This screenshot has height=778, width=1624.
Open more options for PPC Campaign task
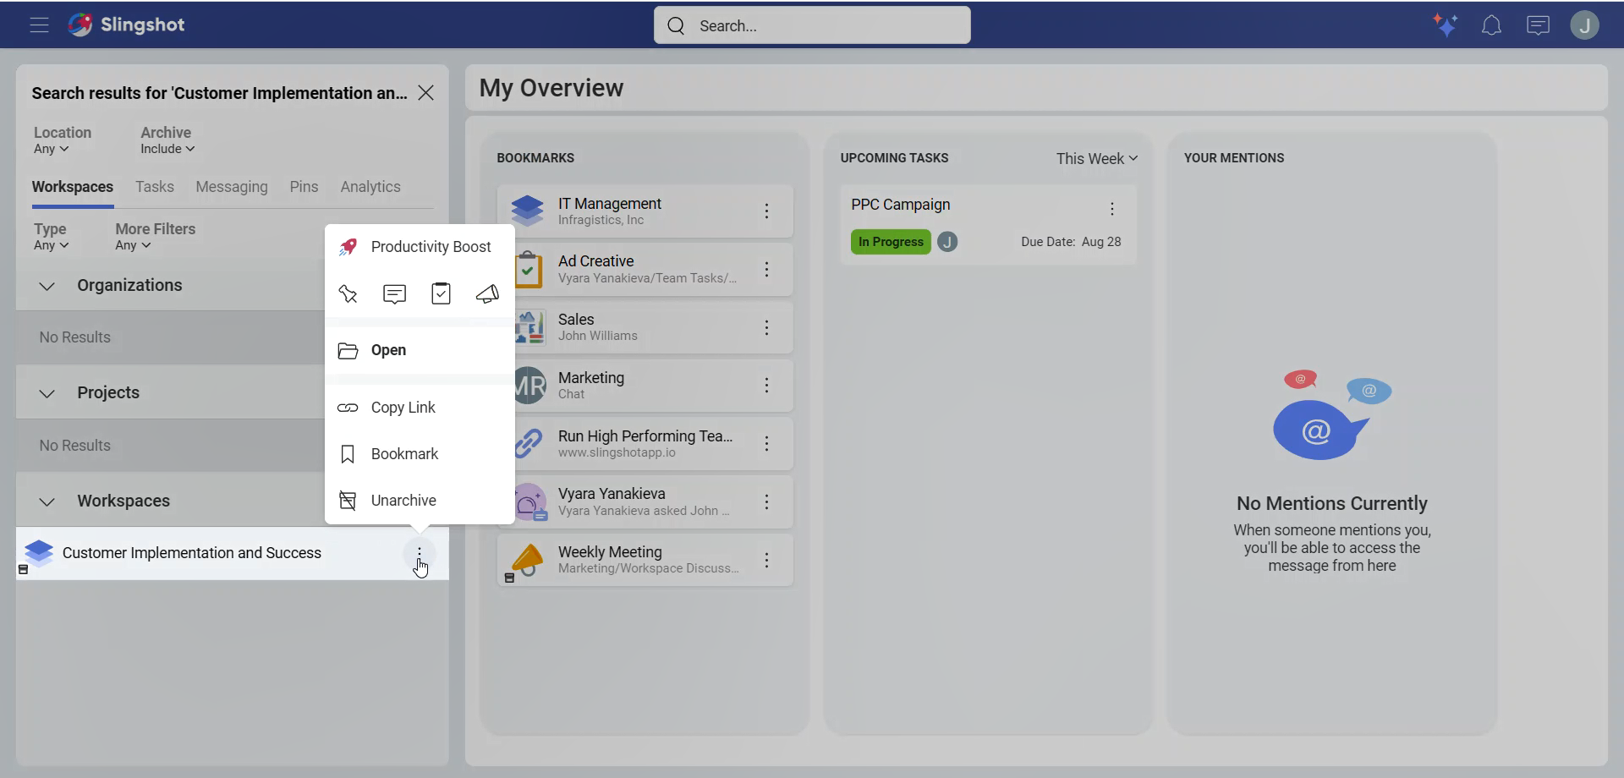pos(1111,209)
